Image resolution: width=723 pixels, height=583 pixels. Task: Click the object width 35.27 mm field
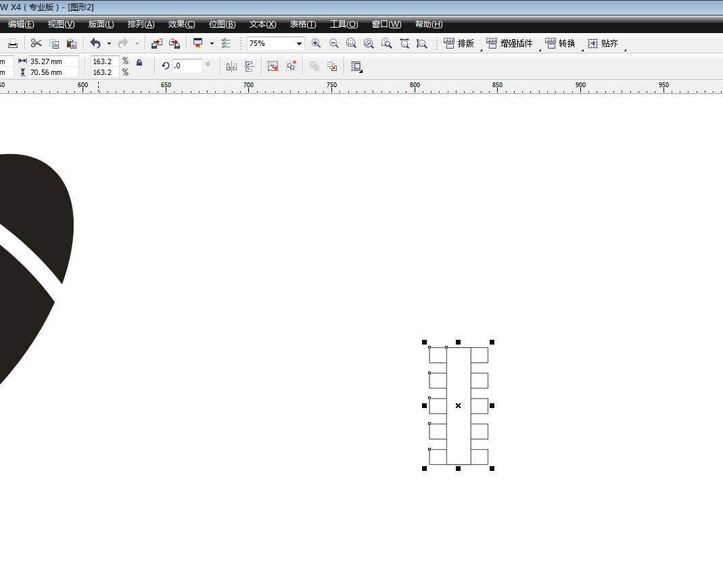tap(53, 61)
